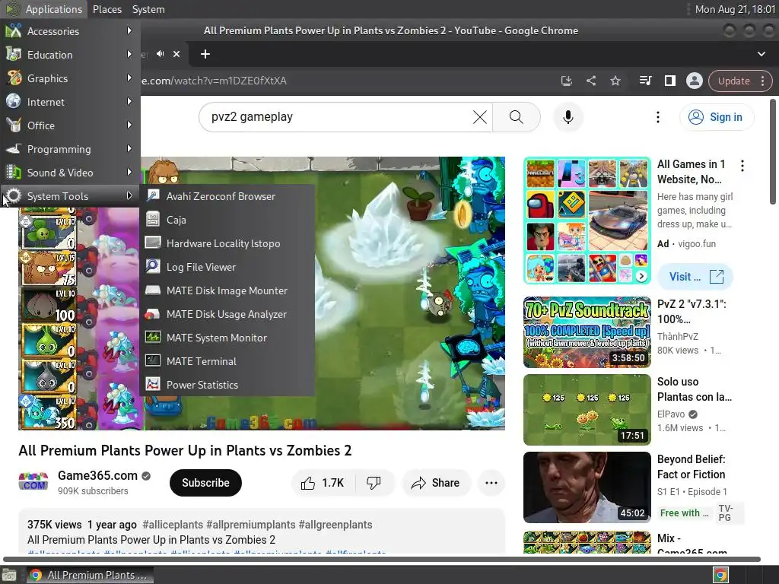The image size is (779, 584).
Task: Open Solo uso Plantas video thumbnail
Action: [587, 410]
